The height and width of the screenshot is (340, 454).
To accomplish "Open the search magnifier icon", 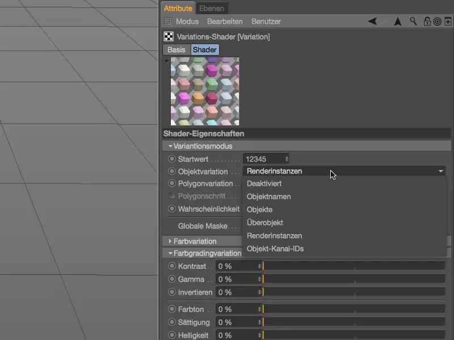I will pos(413,22).
